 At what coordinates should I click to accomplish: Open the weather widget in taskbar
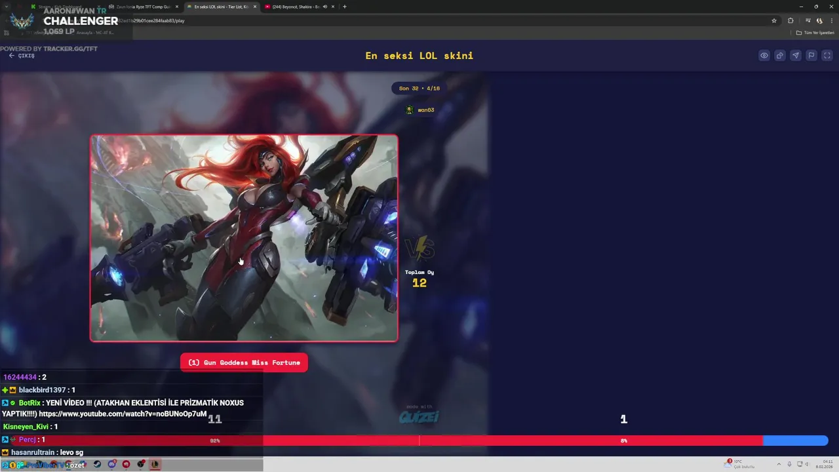tap(741, 464)
